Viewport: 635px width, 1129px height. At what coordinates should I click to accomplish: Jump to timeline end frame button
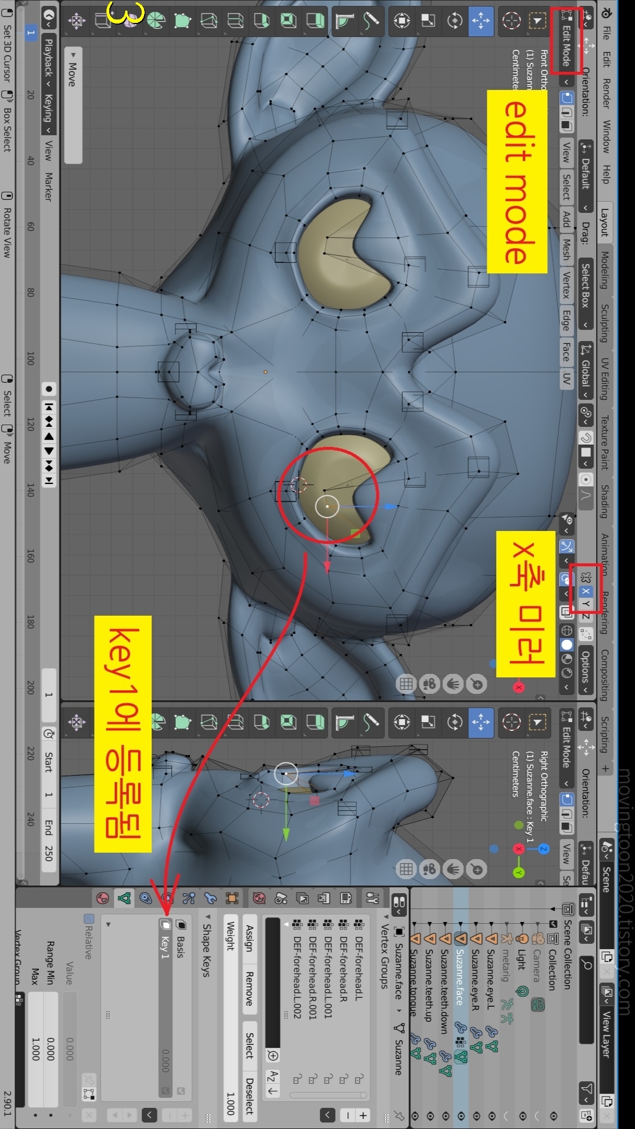(x=49, y=480)
